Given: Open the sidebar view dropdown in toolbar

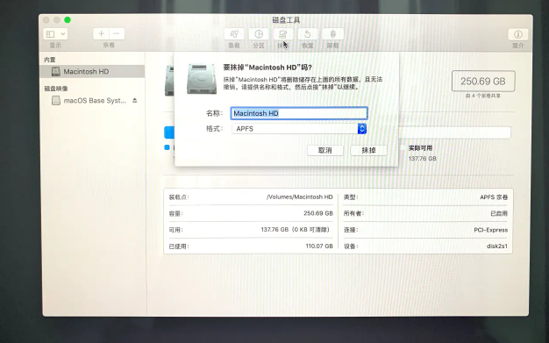Looking at the screenshot, I should coord(55,34).
